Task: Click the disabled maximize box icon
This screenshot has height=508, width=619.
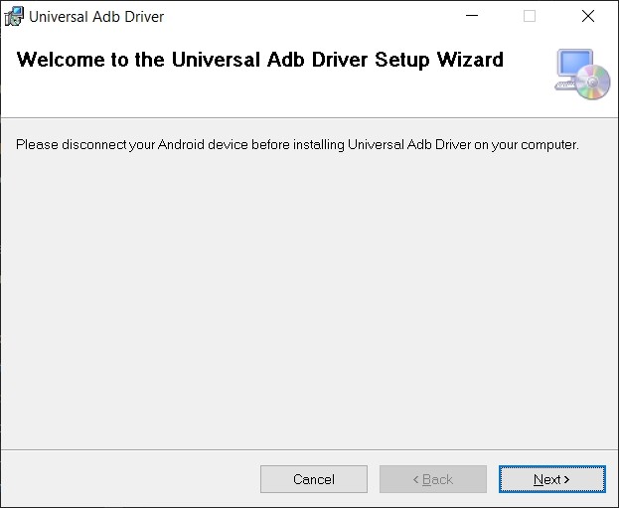Action: (x=530, y=16)
